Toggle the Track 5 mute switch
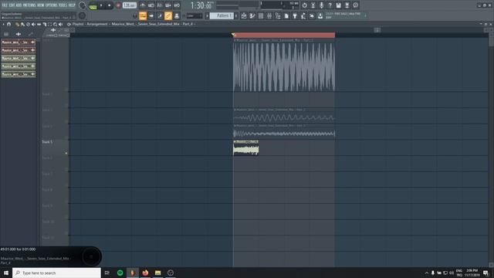The height and width of the screenshot is (278, 494). pos(66,153)
